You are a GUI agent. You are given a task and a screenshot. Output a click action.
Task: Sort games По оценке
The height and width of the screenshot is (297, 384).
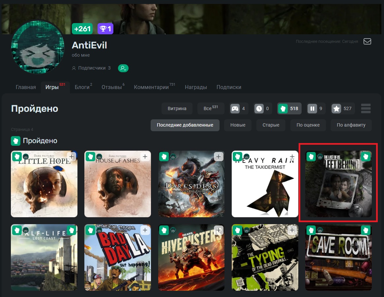(308, 125)
